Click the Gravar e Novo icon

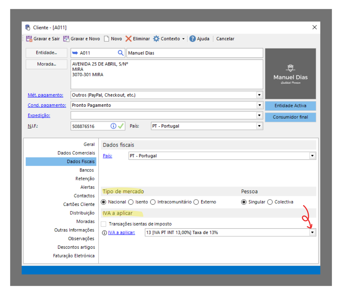point(66,39)
